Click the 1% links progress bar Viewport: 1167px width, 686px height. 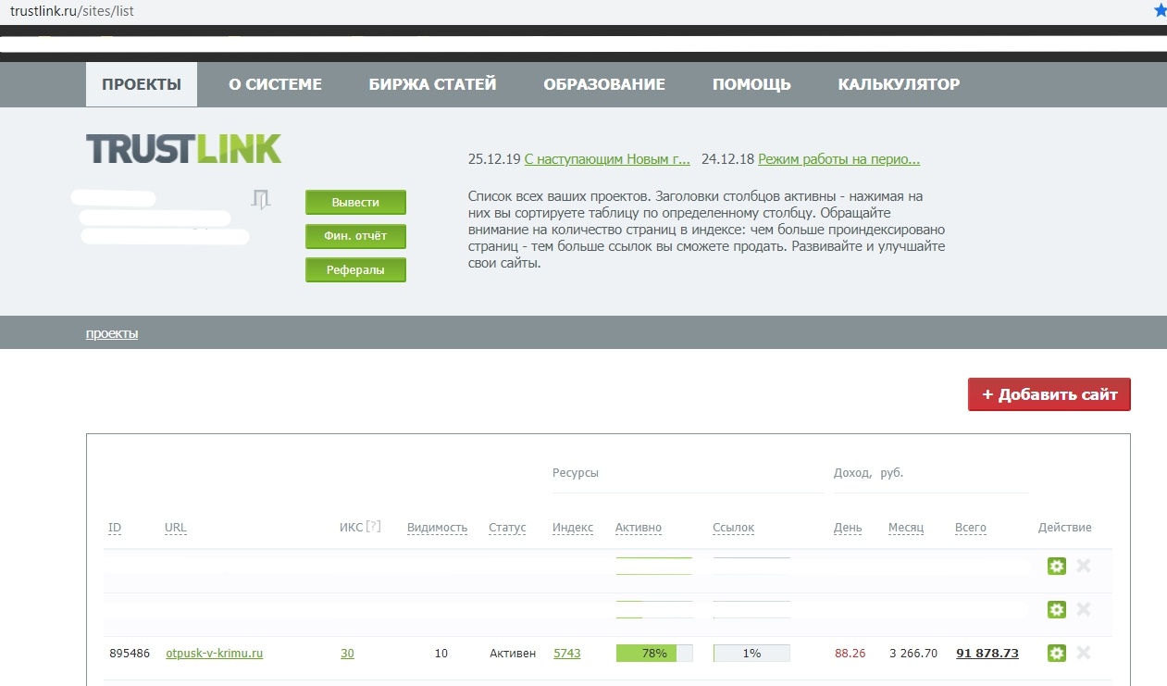click(751, 654)
